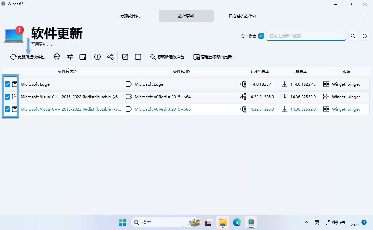This screenshot has height=230, width=373.
Task: Click the shield run-as-administrator icon
Action: (x=57, y=57)
